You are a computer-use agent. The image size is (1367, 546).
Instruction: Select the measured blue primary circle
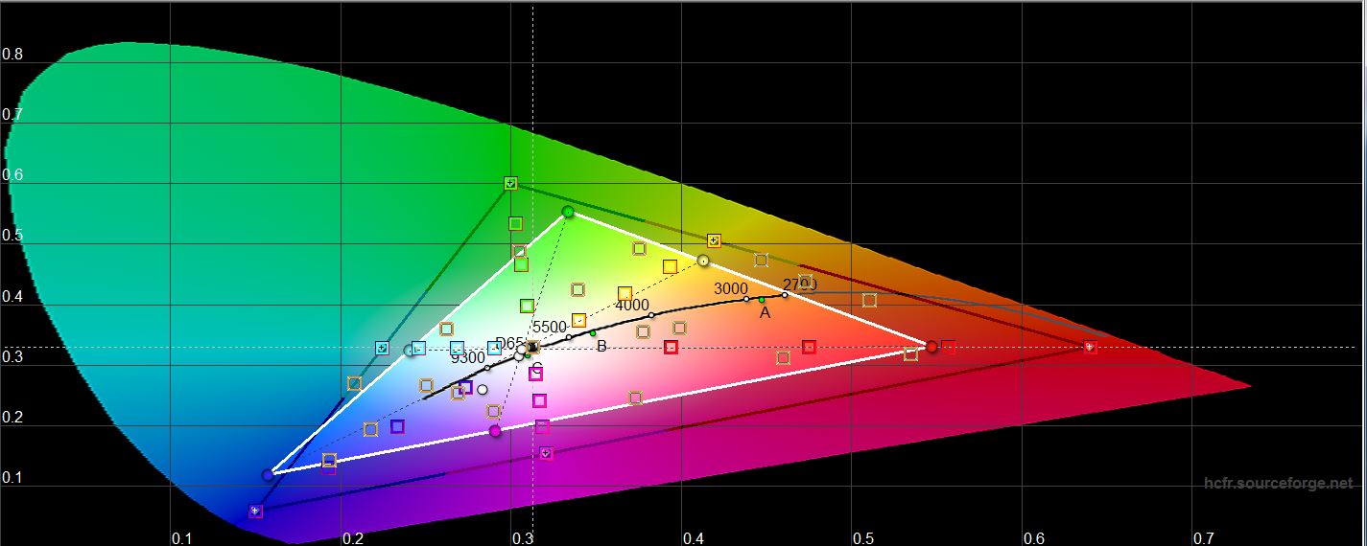click(268, 475)
